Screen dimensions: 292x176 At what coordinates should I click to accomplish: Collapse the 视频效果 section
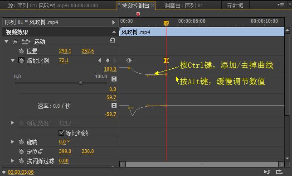click(x=114, y=32)
